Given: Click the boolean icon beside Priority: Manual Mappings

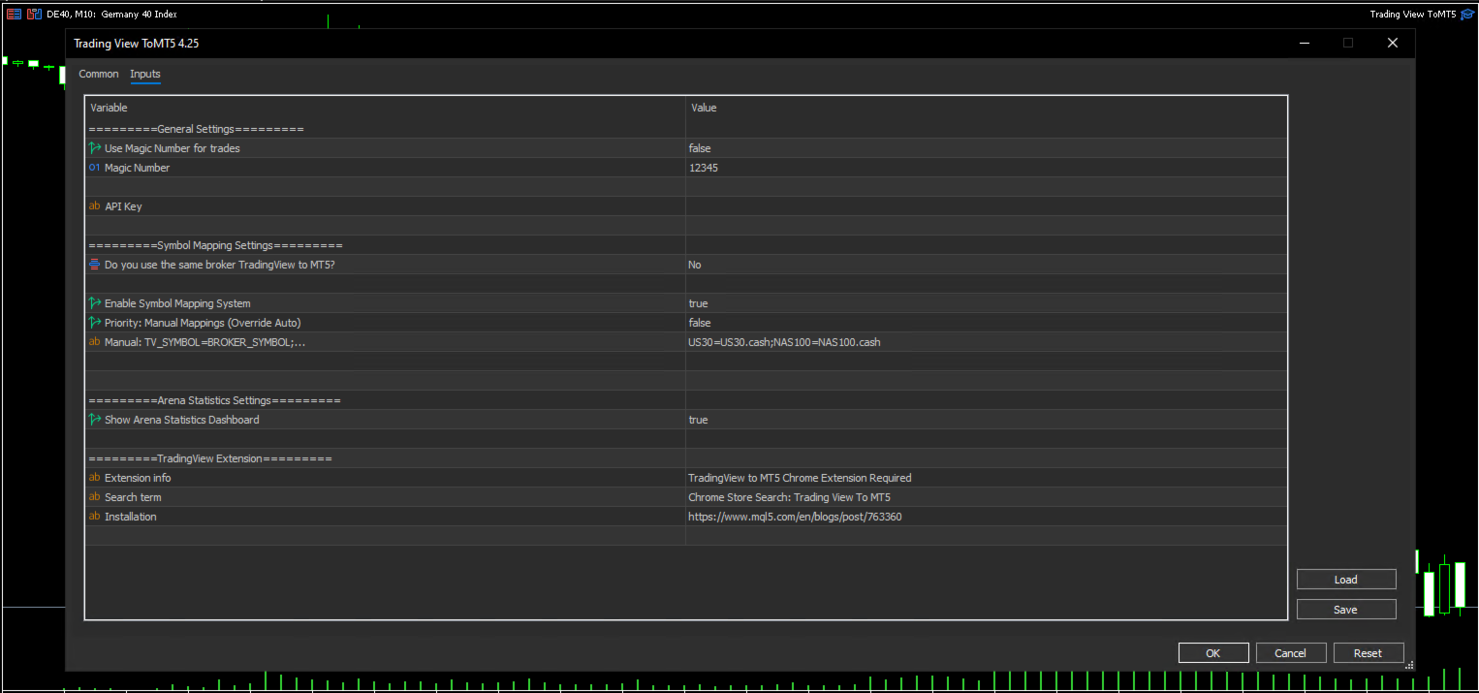Looking at the screenshot, I should [94, 323].
